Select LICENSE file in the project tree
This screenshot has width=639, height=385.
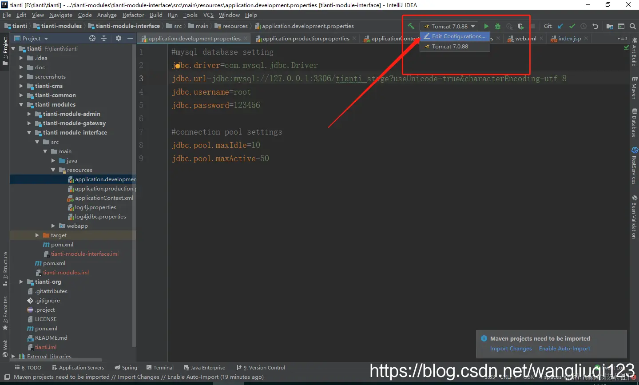[x=46, y=319]
